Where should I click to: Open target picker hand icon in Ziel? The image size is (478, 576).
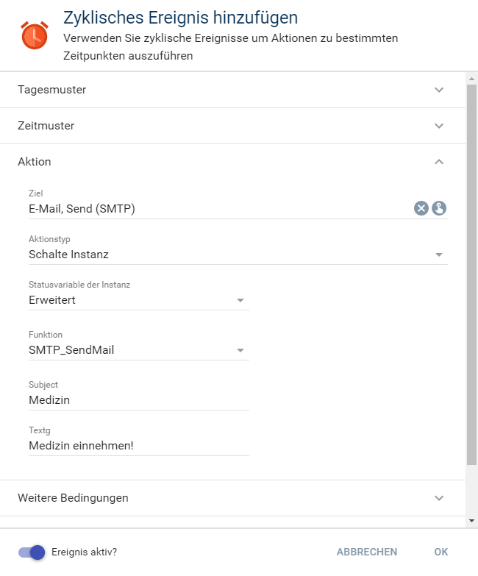pyautogui.click(x=440, y=208)
